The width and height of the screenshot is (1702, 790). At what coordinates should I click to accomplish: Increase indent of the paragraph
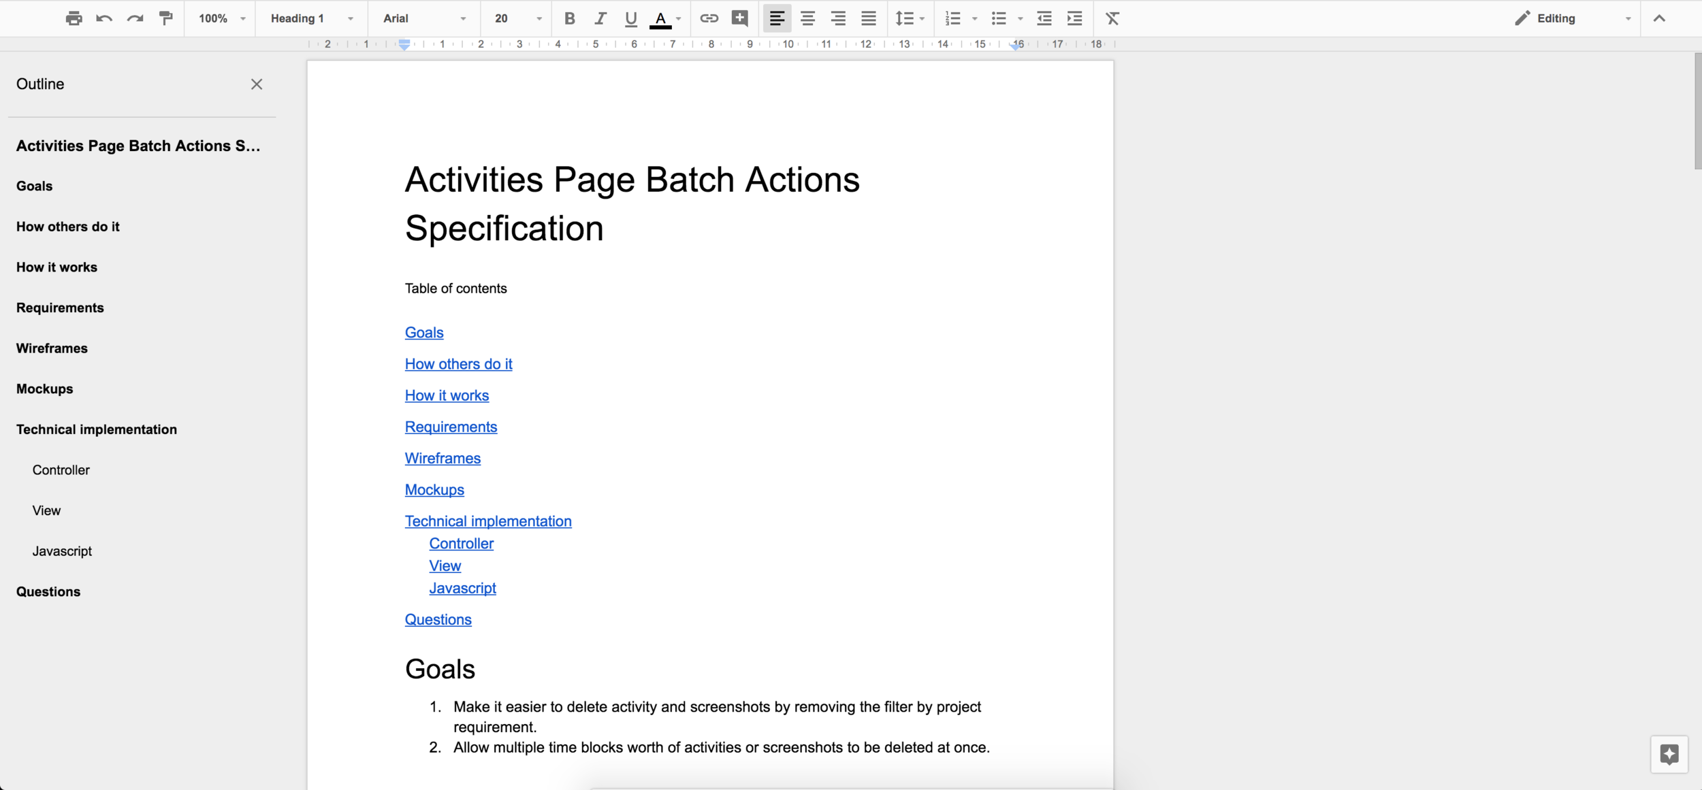[1074, 18]
